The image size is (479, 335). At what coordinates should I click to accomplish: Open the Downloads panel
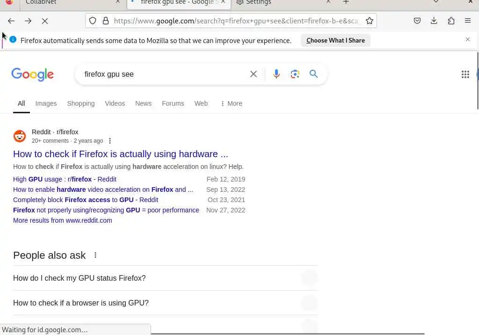[x=434, y=21]
